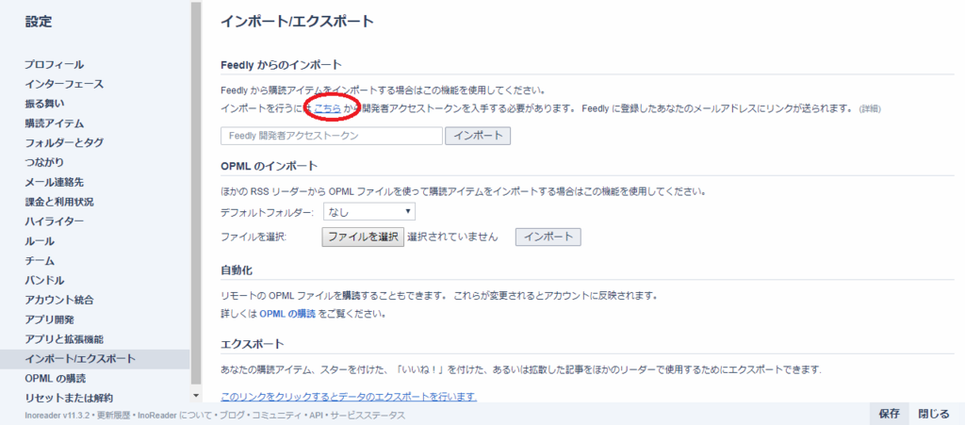Screen dimensions: 965x425
Task: Click the 設定 title text
Action: pos(38,22)
